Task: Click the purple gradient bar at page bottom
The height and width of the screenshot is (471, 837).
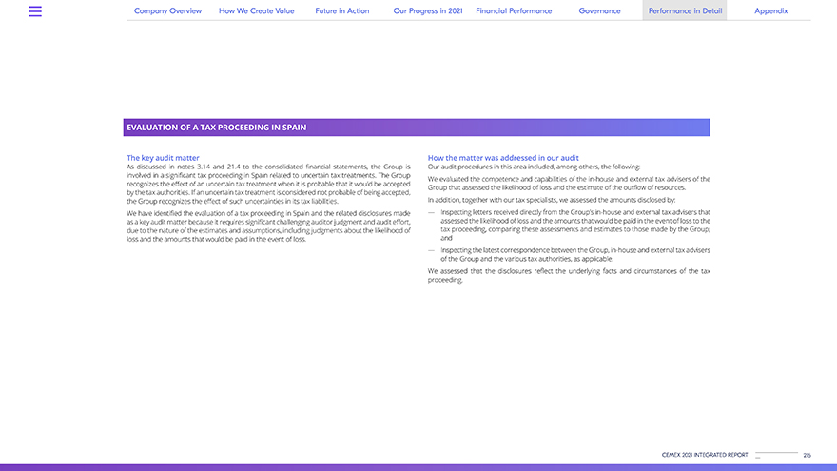Action: pyautogui.click(x=418, y=467)
